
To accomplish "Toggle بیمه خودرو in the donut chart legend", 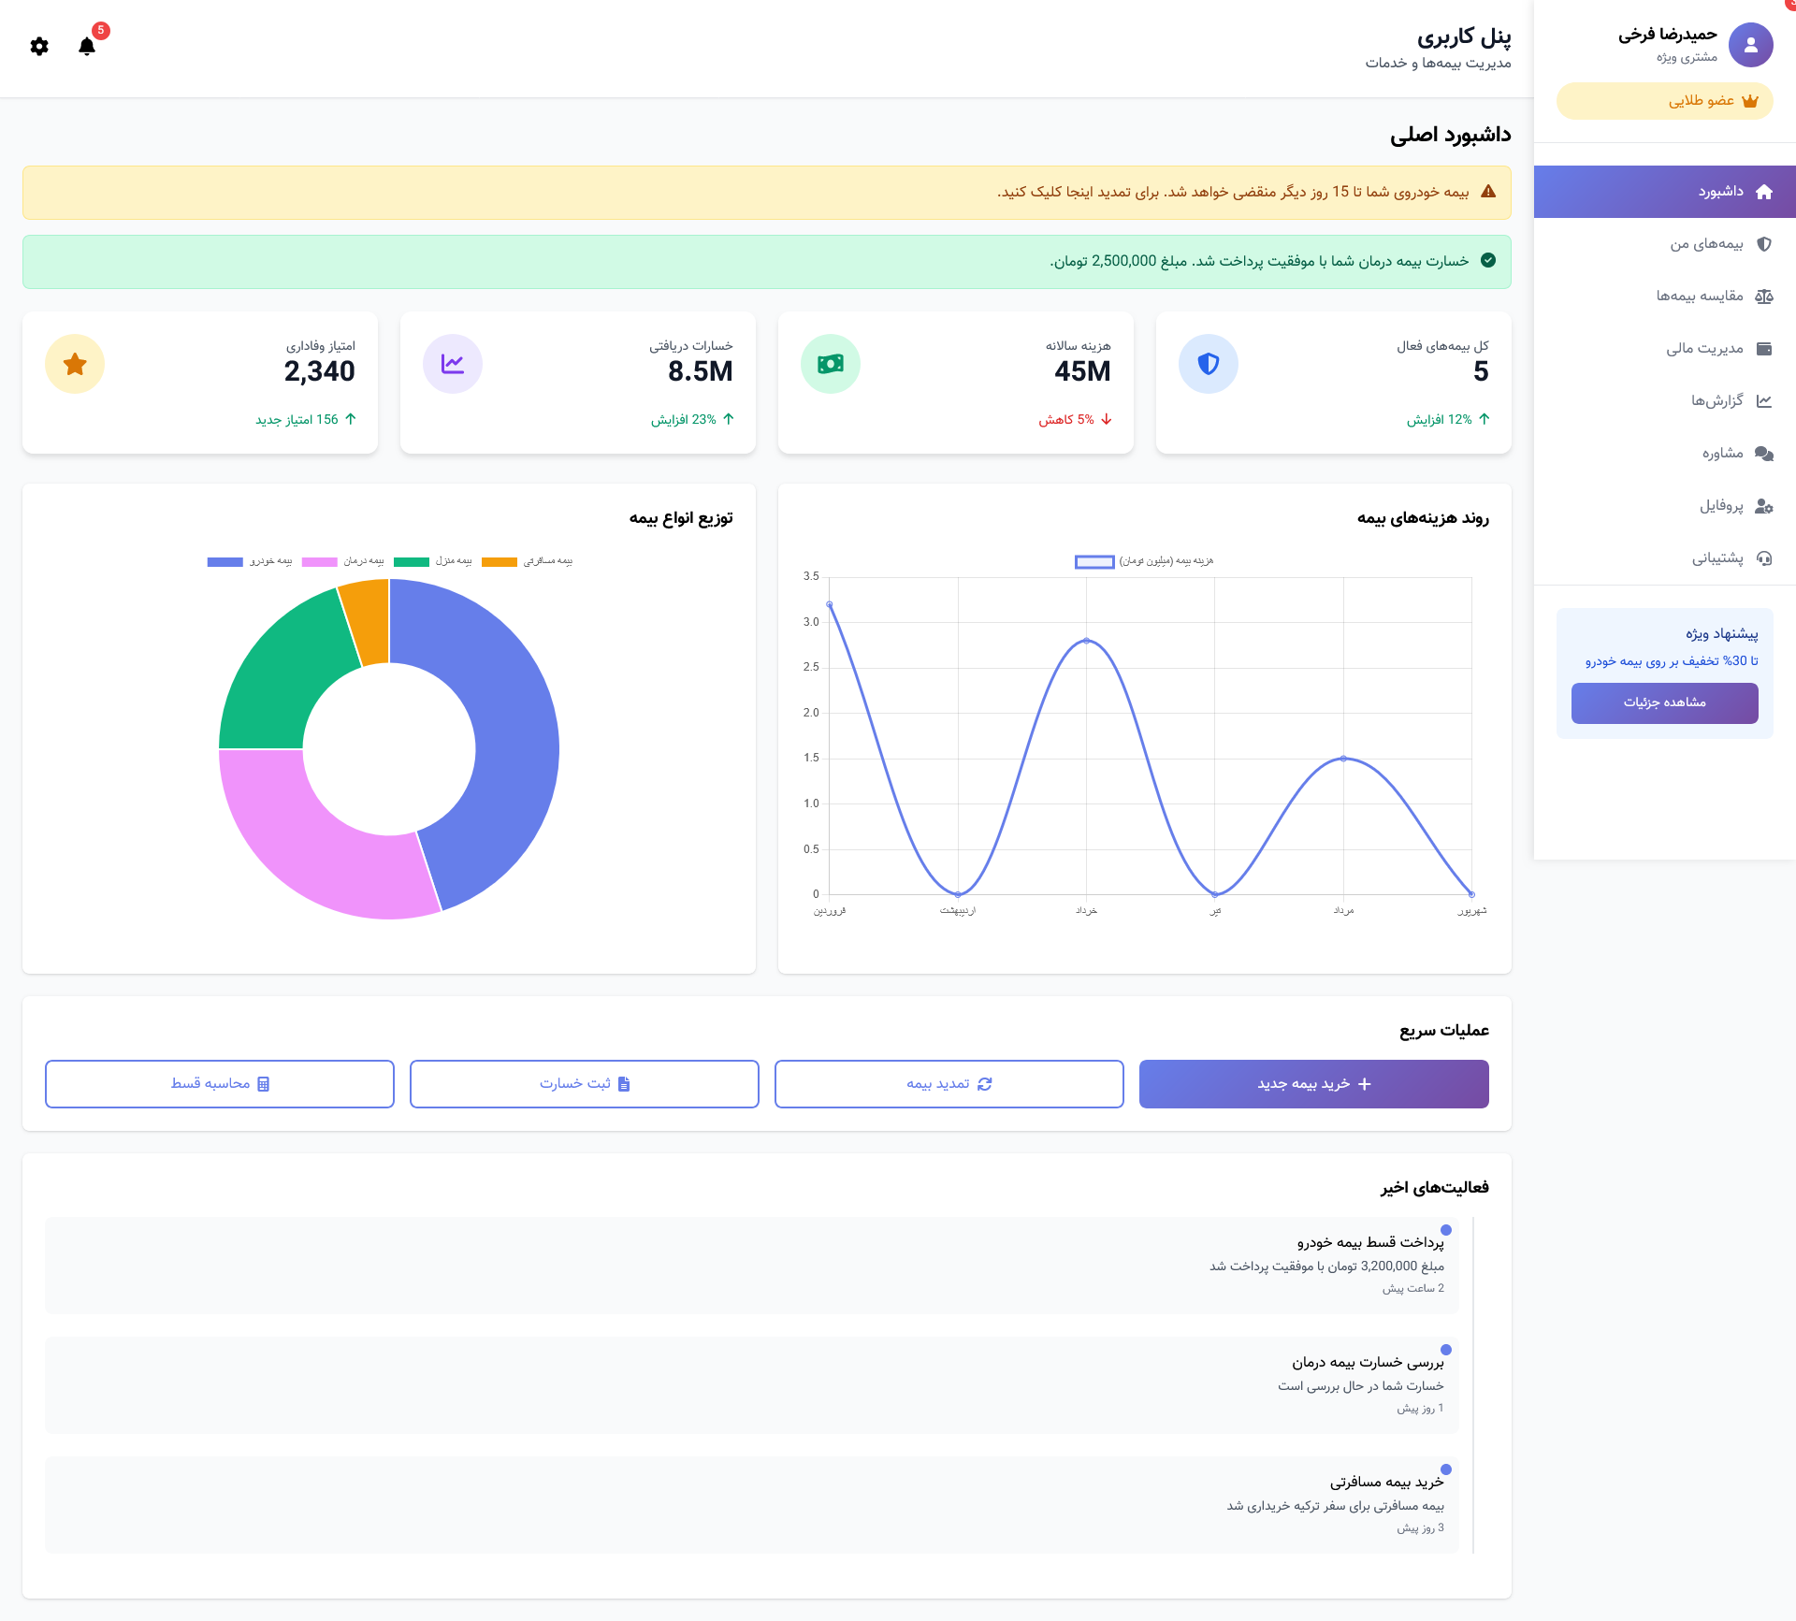I will 248,561.
